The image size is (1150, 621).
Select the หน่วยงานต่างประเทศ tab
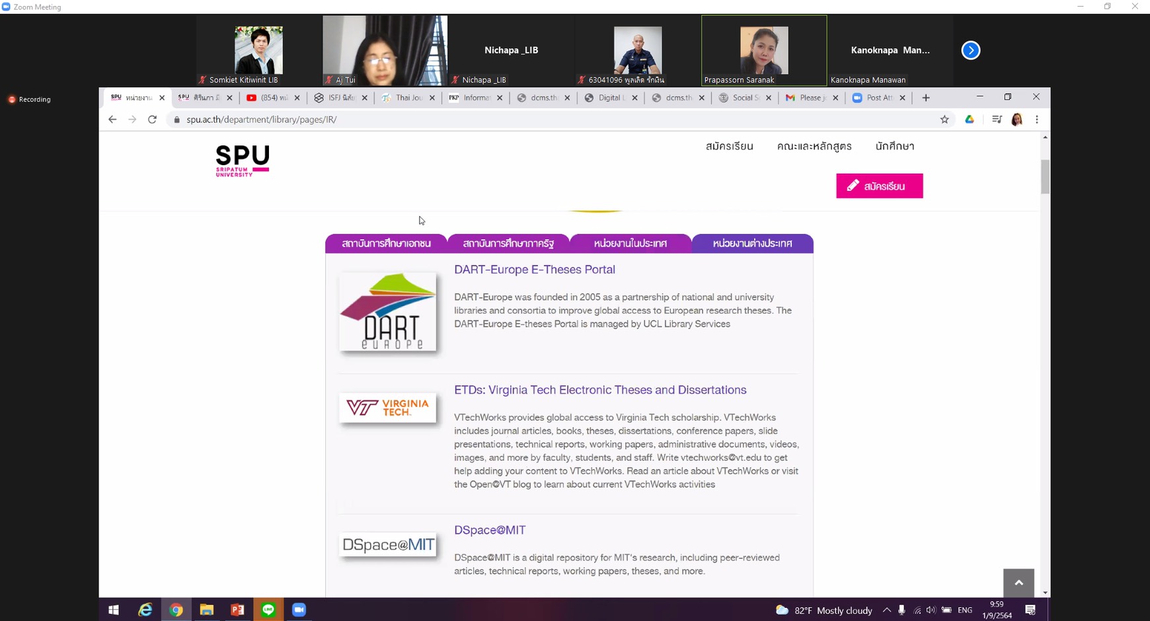pyautogui.click(x=752, y=244)
